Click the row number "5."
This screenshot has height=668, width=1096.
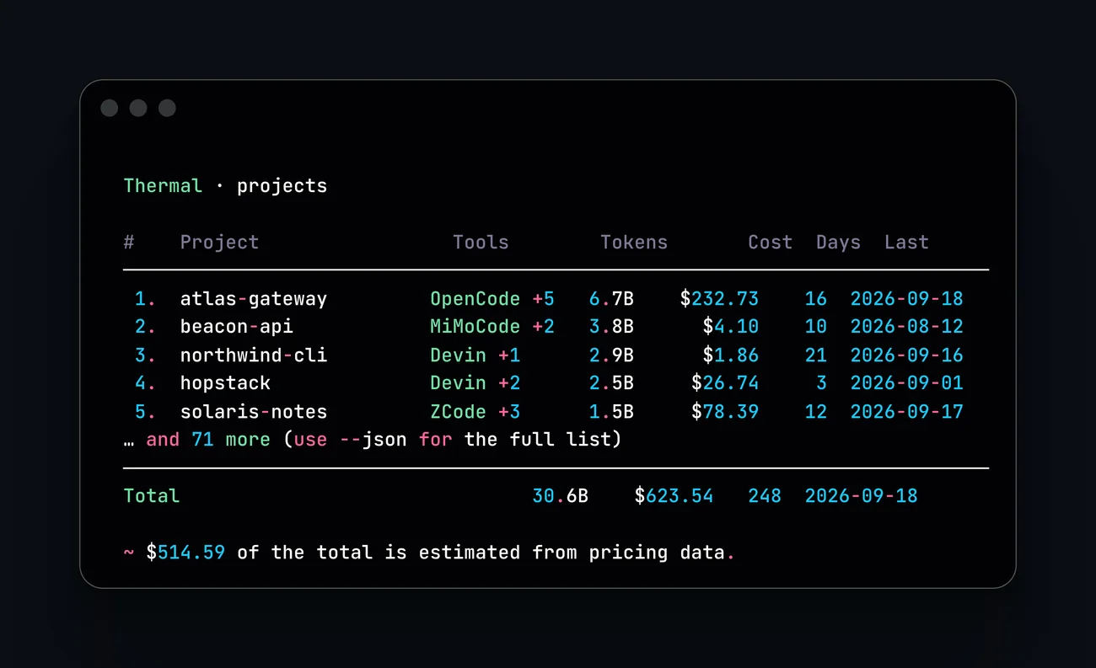(145, 412)
